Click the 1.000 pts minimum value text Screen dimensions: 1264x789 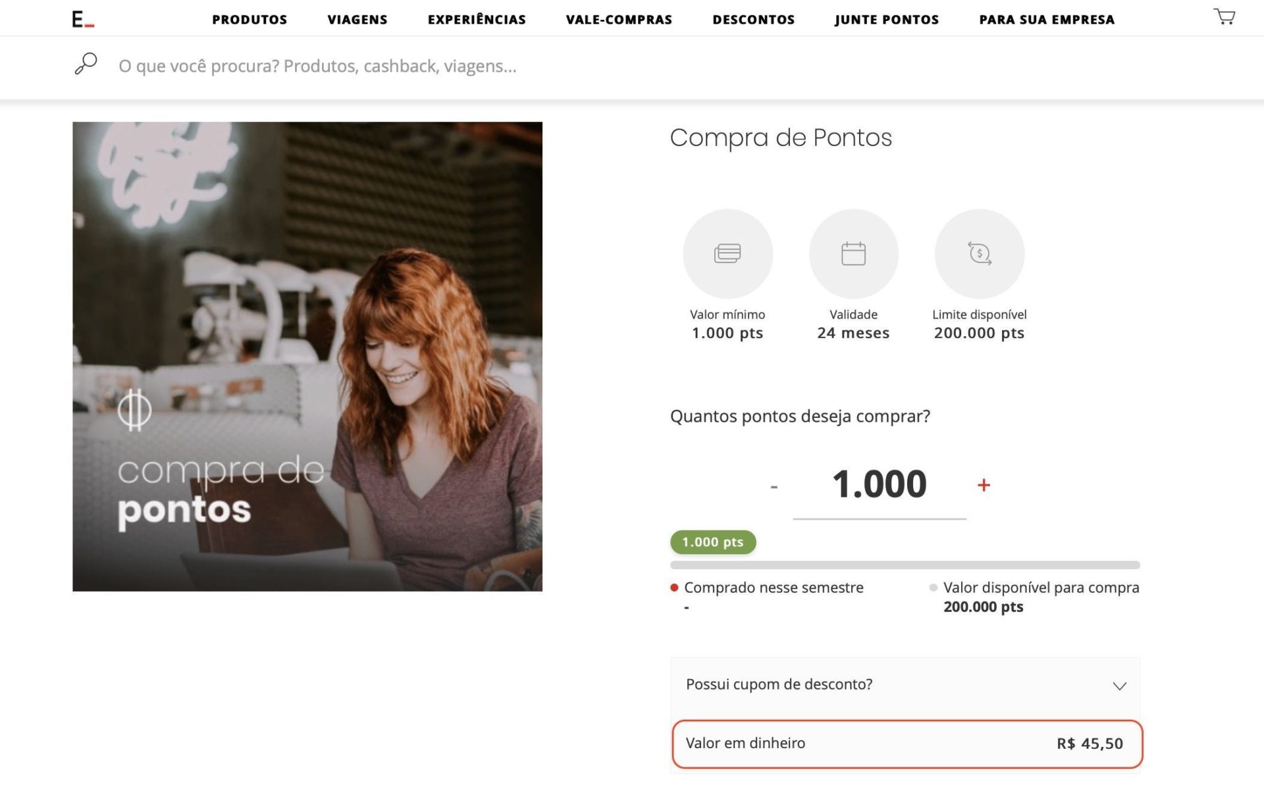[x=727, y=333]
